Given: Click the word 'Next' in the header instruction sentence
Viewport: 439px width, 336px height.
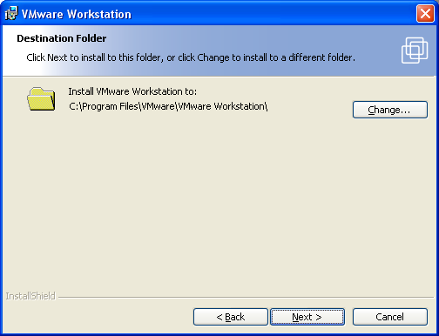Looking at the screenshot, I should tap(57, 57).
